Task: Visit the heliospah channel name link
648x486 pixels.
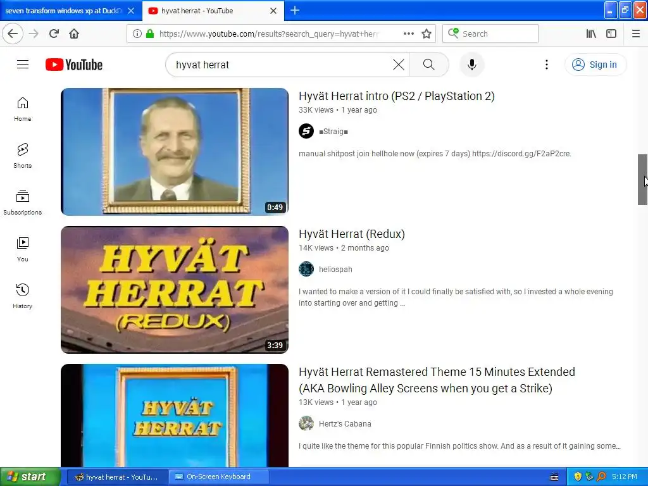Action: (335, 269)
